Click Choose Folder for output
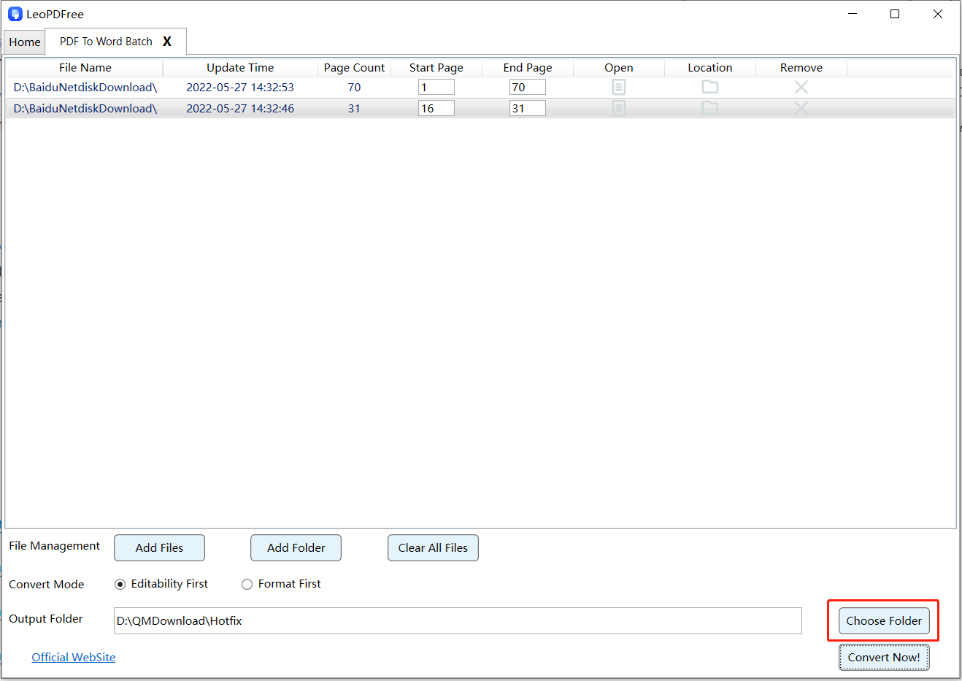Screen dimensions: 962x681 point(883,621)
